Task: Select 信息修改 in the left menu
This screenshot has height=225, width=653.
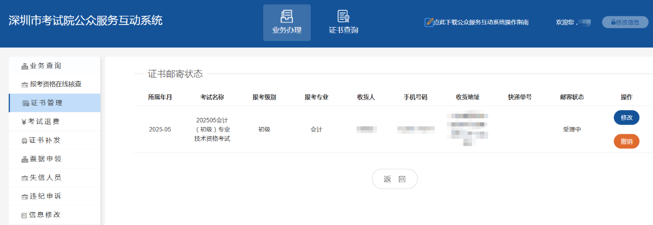Action: click(x=45, y=215)
